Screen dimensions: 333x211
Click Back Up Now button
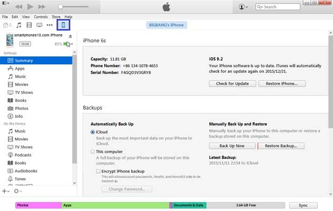pos(232,146)
